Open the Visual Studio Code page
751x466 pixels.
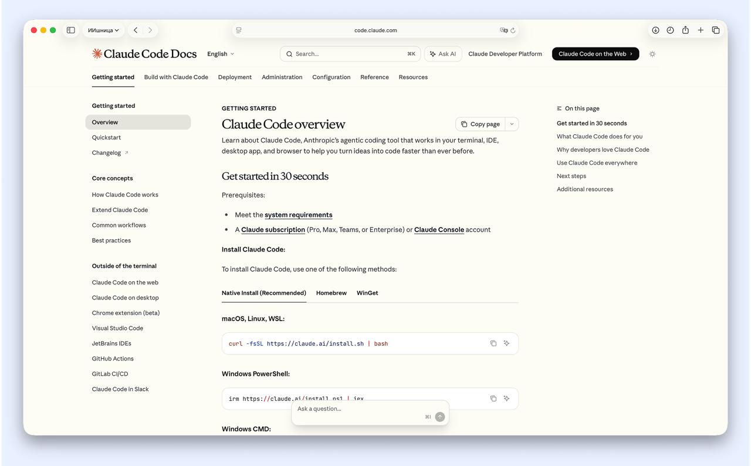pos(117,328)
